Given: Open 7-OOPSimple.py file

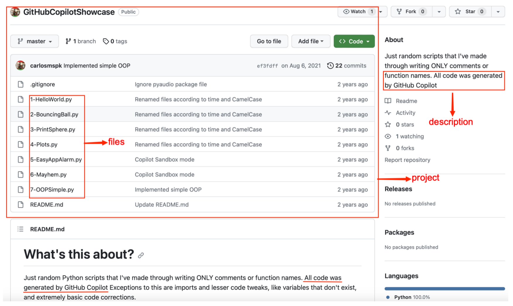Looking at the screenshot, I should click(x=52, y=190).
